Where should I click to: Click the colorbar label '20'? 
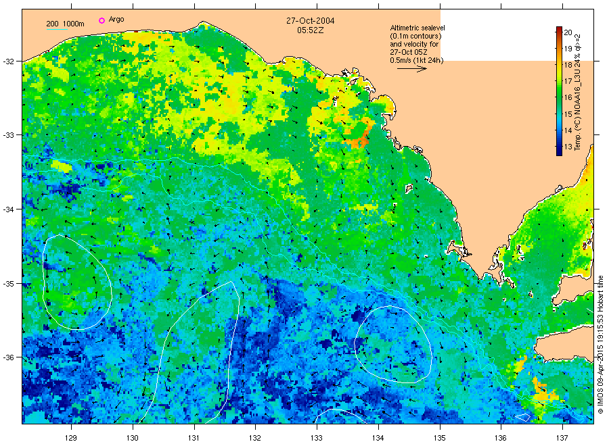pyautogui.click(x=568, y=32)
